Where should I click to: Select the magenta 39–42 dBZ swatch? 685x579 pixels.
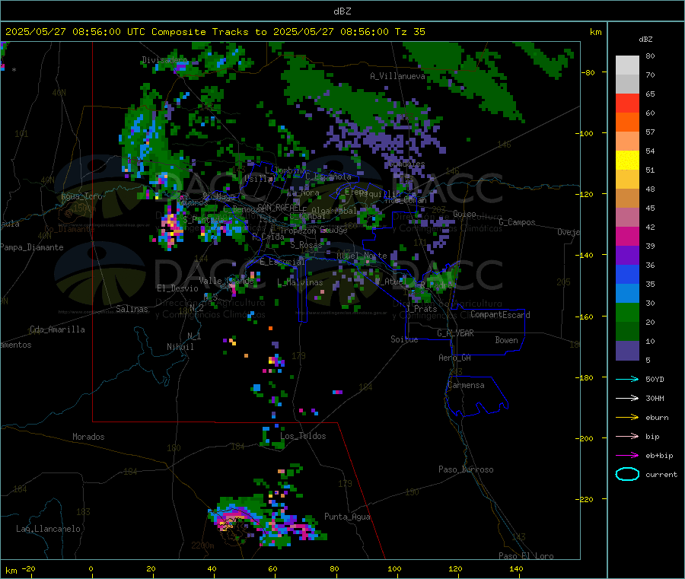pos(627,236)
